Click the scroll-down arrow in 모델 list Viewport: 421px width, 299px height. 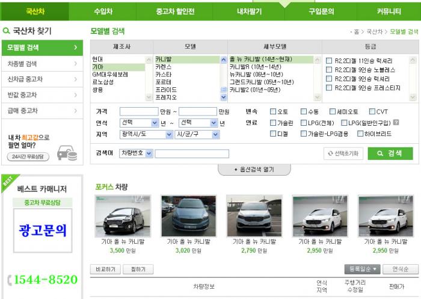[224, 97]
